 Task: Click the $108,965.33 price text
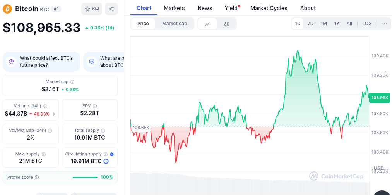[42, 28]
